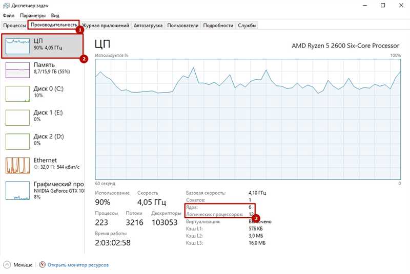Viewport: 410px width, 274px height.
Task: Minimize the Task Manager window
Action: (365, 6)
